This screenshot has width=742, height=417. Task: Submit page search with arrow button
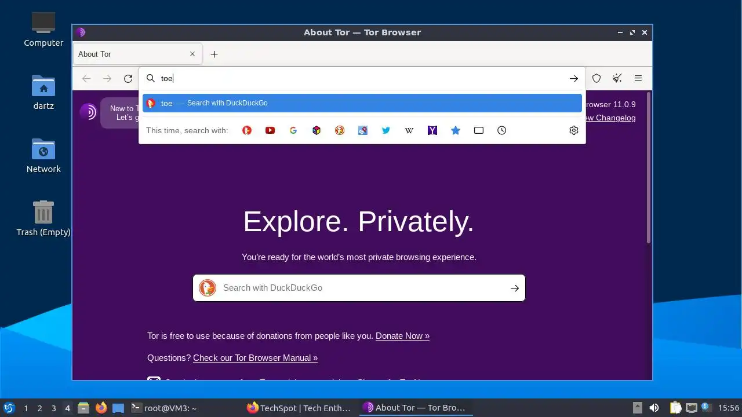514,288
